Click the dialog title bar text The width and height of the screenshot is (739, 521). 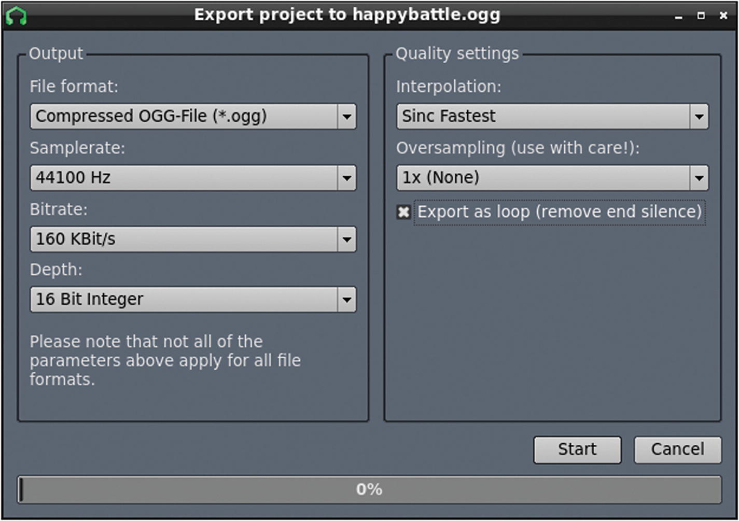(347, 15)
